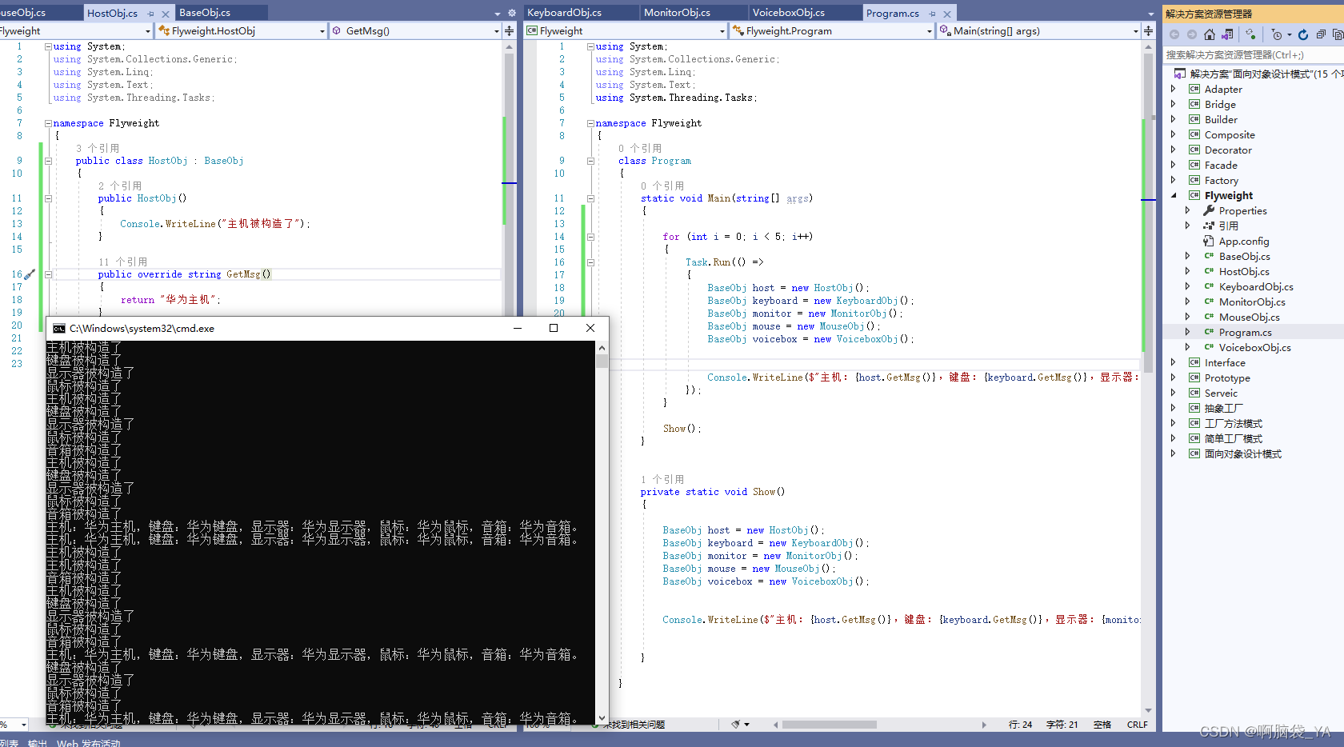Collapse the for loop outline in Program.cs
Screen dimensions: 1344x747
(590, 237)
